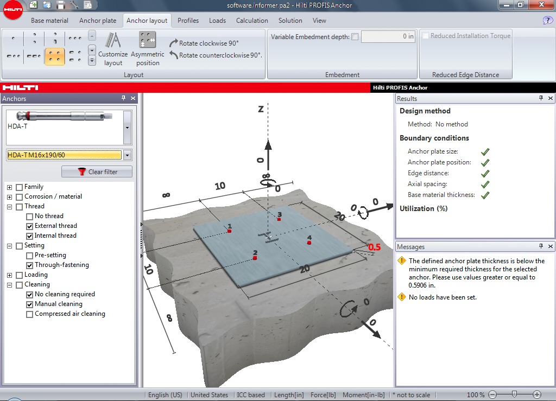Screen dimensions: 556x401
Task: Check the Pre-setting option
Action: (x=30, y=256)
